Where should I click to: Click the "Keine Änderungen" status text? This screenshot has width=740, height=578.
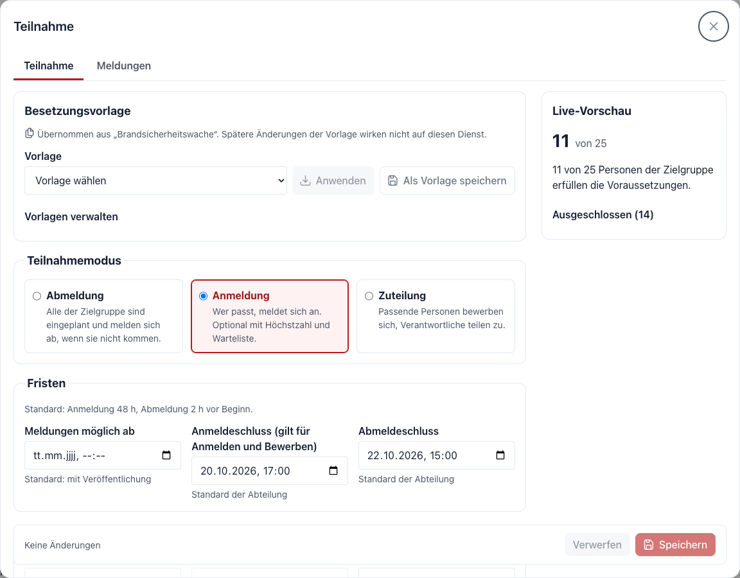pyautogui.click(x=62, y=545)
